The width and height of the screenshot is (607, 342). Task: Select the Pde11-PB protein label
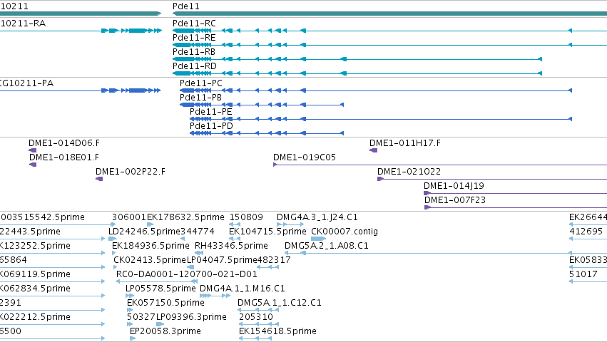click(200, 98)
